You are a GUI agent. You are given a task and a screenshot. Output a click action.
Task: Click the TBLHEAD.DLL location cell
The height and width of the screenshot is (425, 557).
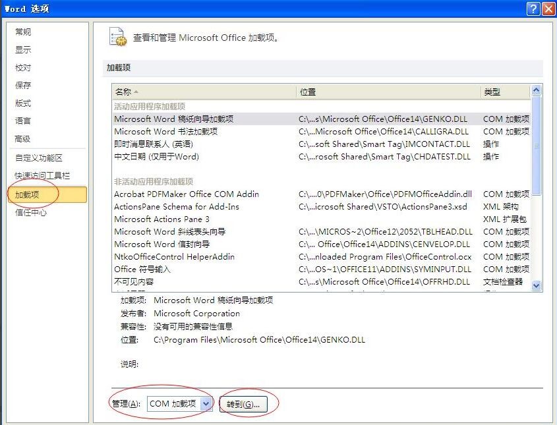tap(386, 232)
